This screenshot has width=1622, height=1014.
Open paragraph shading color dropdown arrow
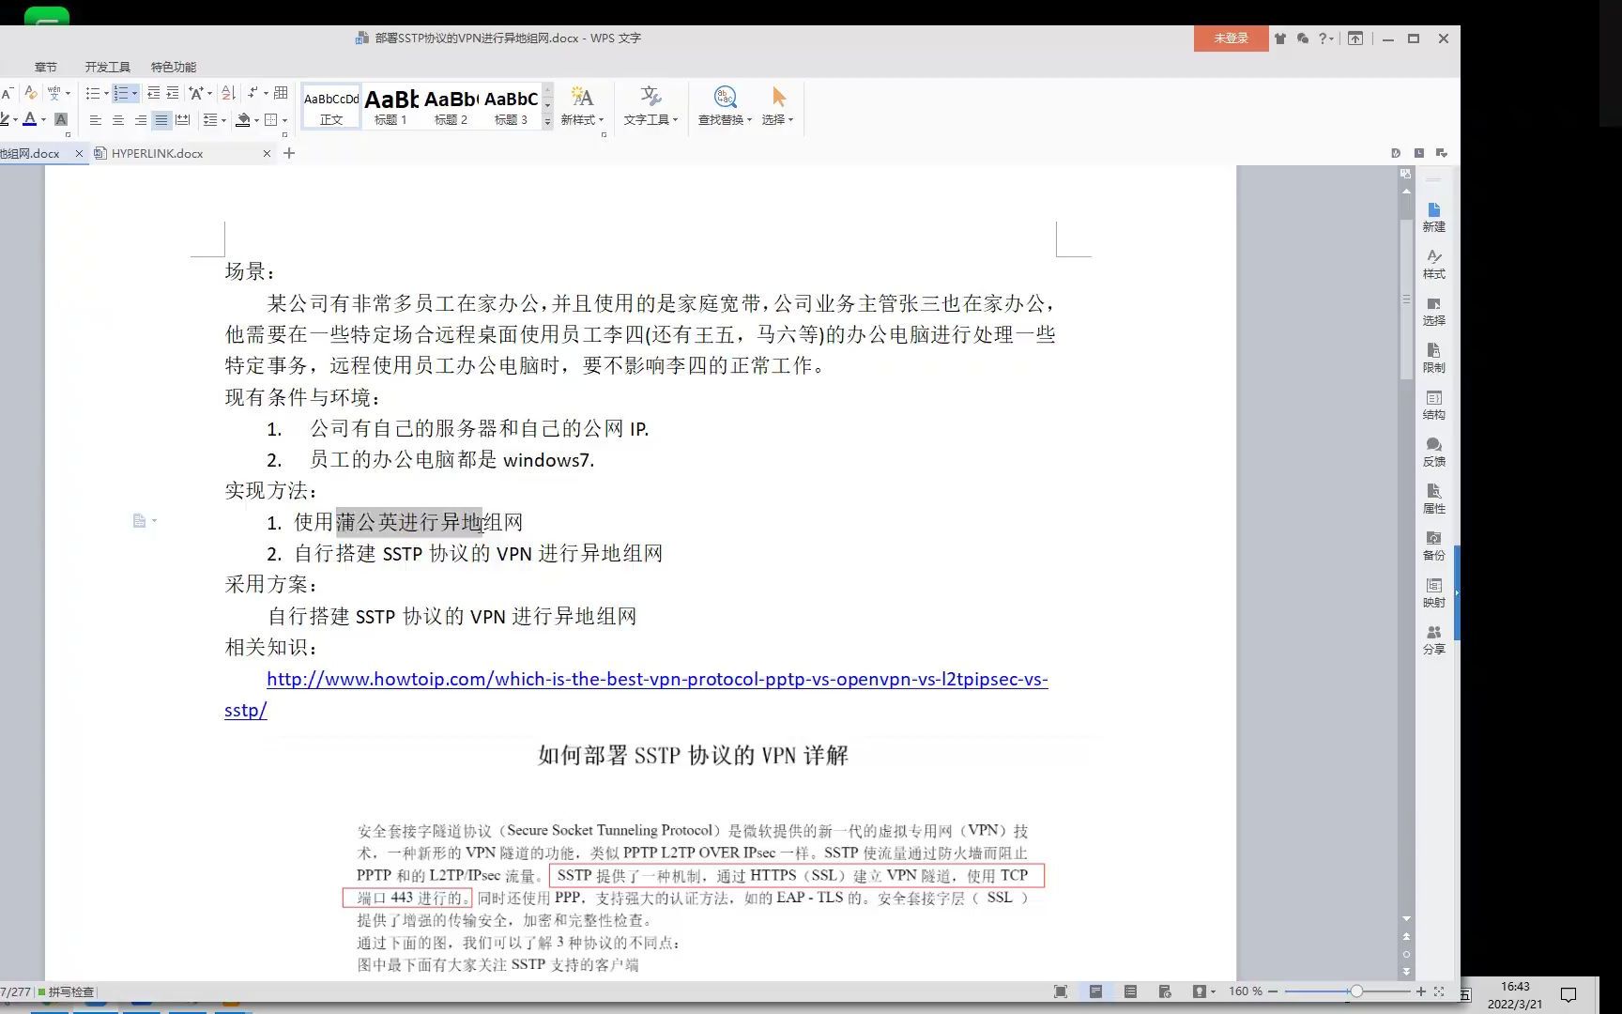pyautogui.click(x=256, y=120)
